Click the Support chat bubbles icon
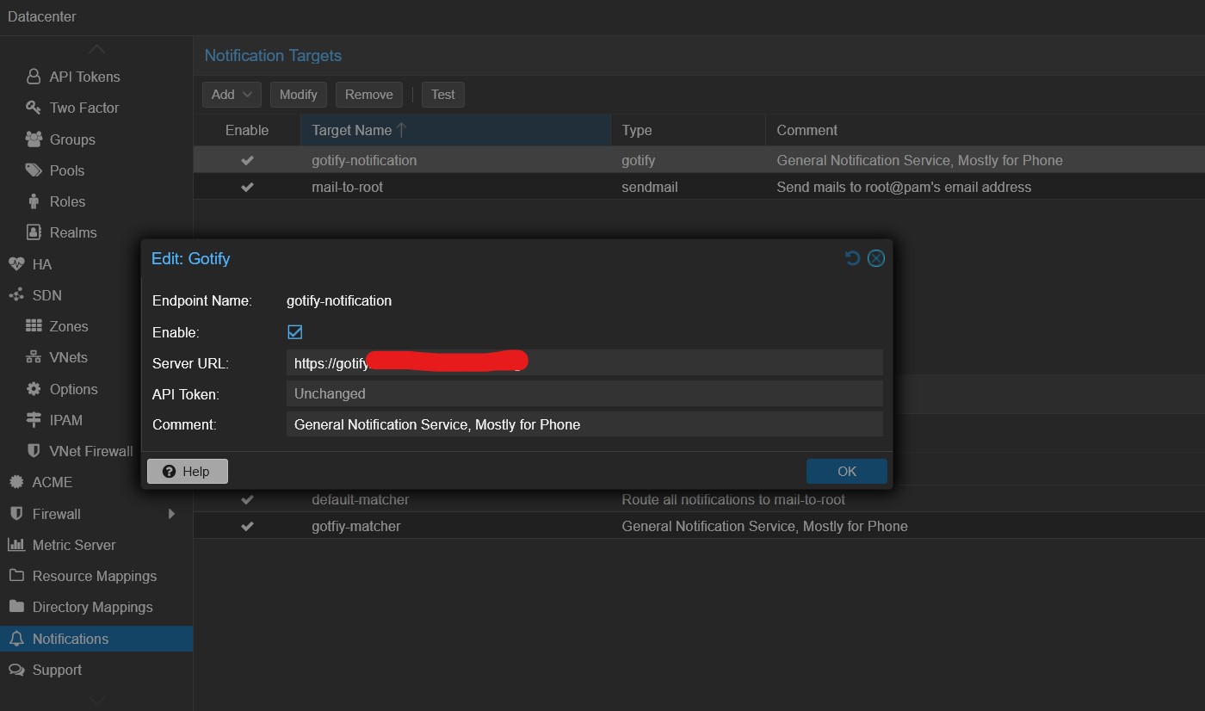The height and width of the screenshot is (711, 1205). pos(16,669)
